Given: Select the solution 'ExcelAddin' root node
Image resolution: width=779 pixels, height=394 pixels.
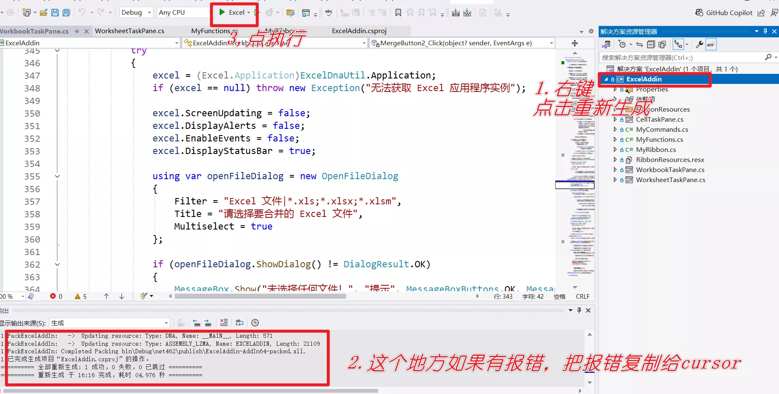Looking at the screenshot, I should 677,69.
